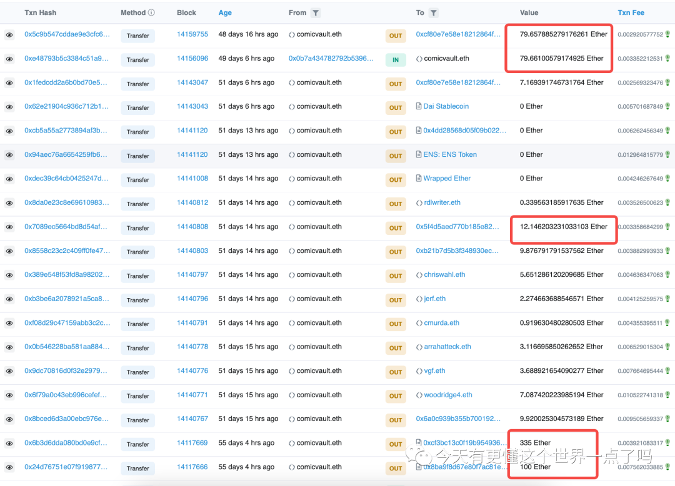Open the ENS: ENS Token contract link
675x486 pixels.
pyautogui.click(x=450, y=154)
